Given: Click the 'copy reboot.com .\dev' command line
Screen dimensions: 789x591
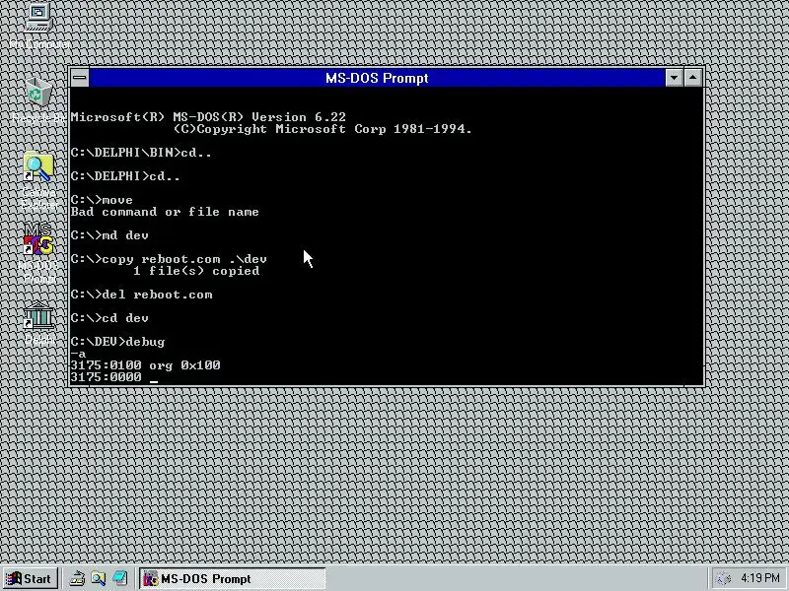Looking at the screenshot, I should point(169,259).
